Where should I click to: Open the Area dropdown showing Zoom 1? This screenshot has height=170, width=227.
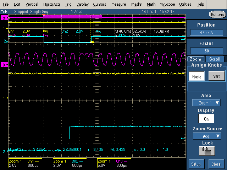coord(206,103)
